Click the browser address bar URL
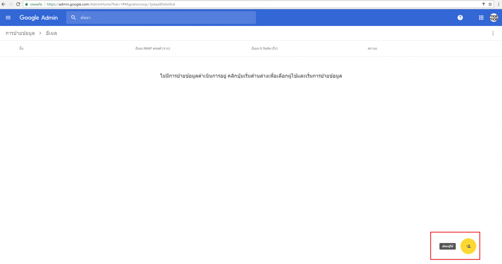The height and width of the screenshot is (264, 502). coord(111,4)
